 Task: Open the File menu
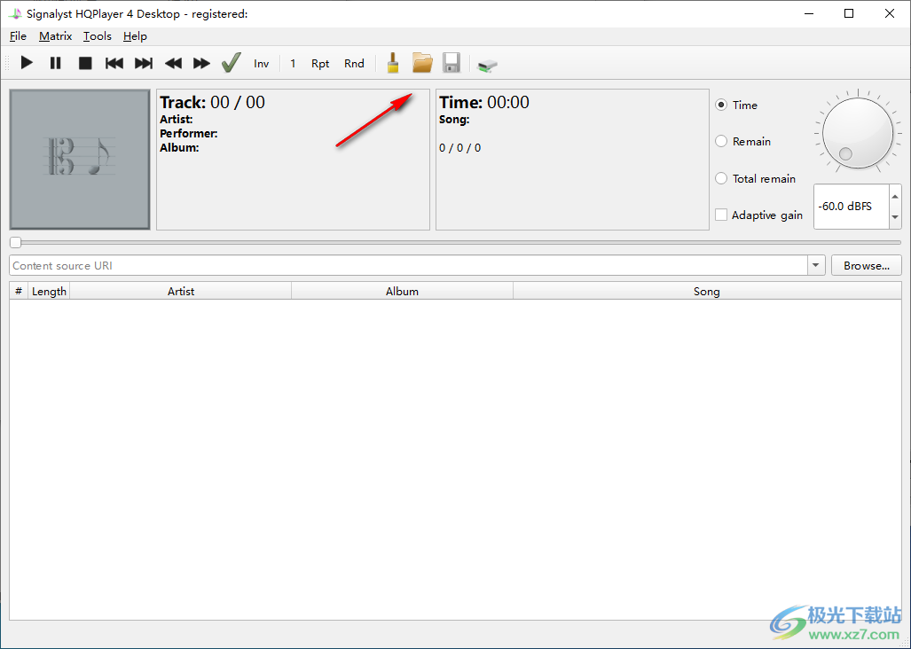18,36
